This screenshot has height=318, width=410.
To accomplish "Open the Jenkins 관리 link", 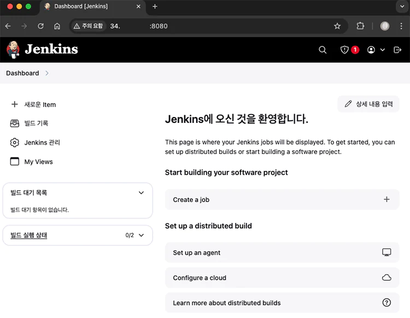I will click(x=42, y=143).
